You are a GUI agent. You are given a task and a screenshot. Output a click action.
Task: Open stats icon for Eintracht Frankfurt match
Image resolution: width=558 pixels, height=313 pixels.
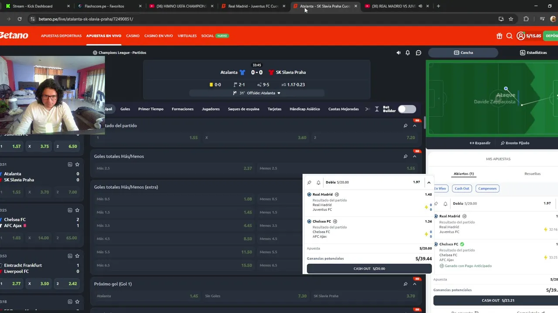point(70,256)
